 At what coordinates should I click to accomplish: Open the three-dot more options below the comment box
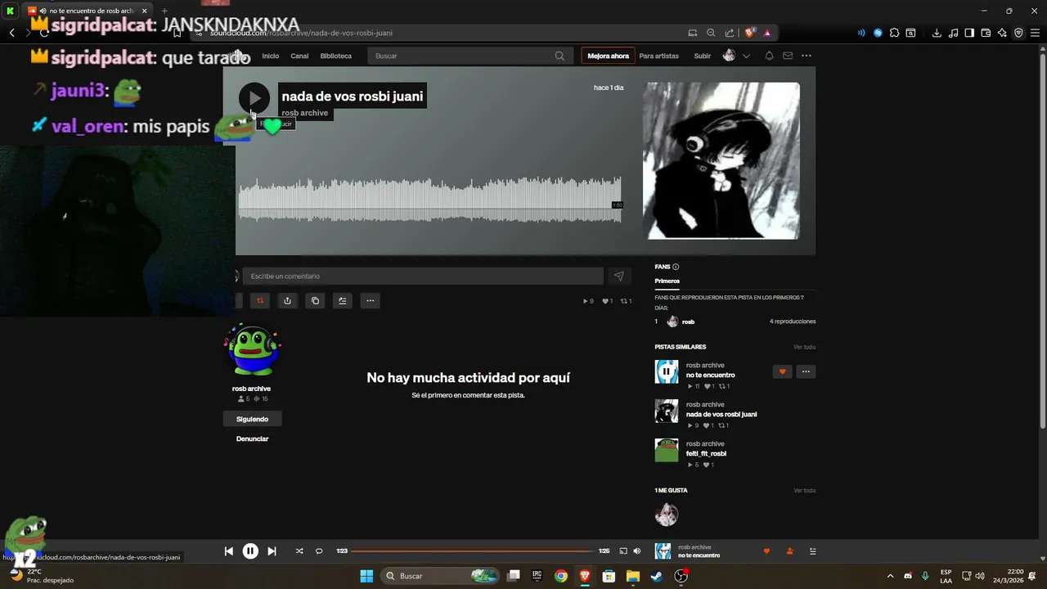pos(371,301)
